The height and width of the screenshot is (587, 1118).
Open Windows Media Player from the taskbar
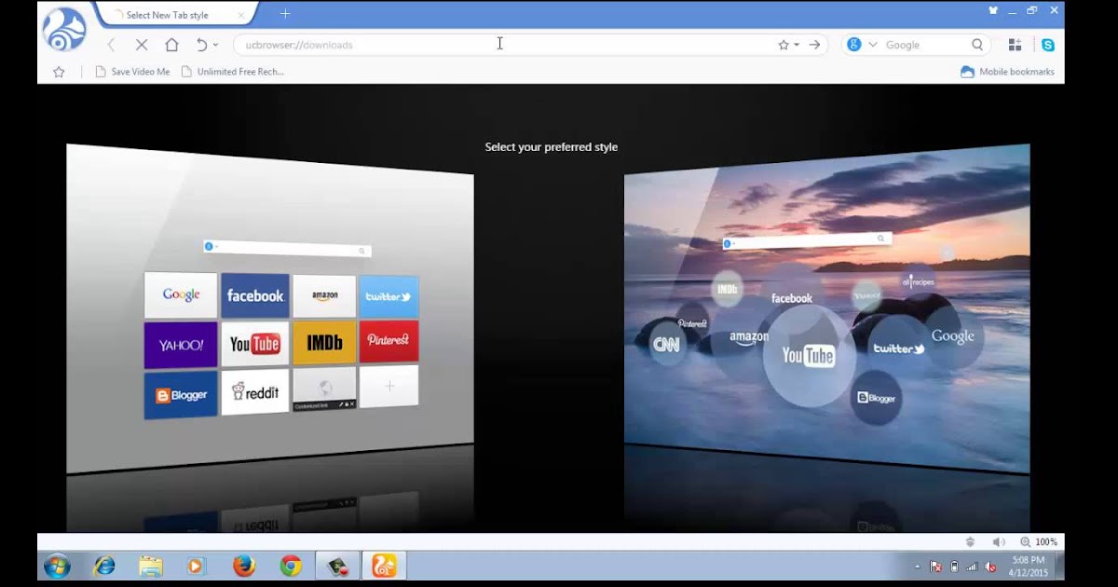click(x=197, y=566)
